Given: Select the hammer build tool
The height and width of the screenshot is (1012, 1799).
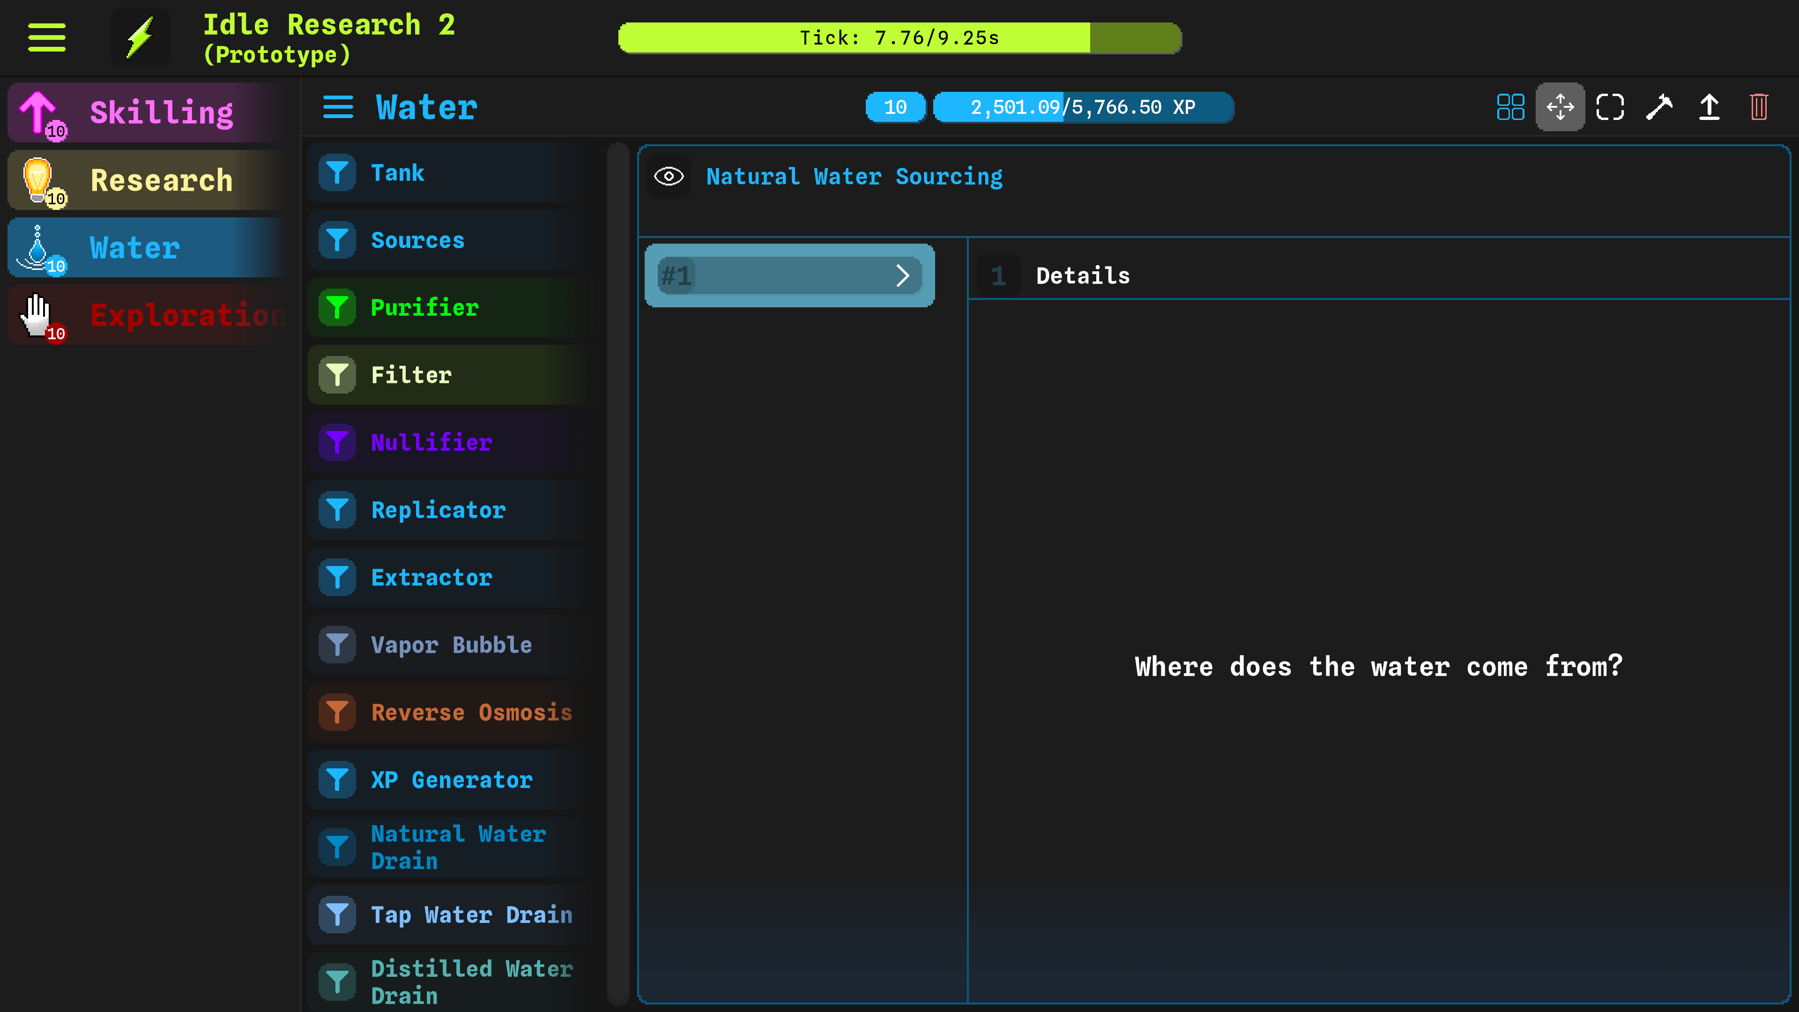Looking at the screenshot, I should click(1659, 108).
